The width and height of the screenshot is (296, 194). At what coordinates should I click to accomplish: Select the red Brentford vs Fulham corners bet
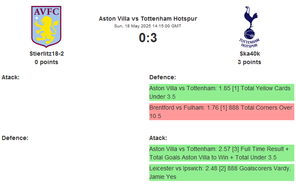222,112
